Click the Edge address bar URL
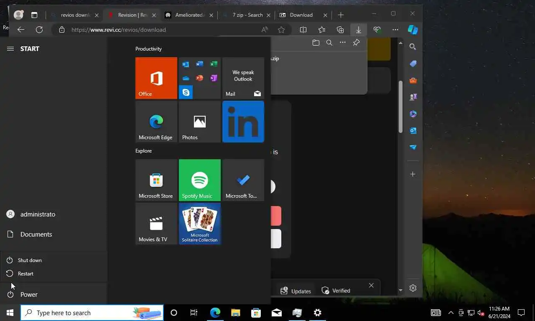 click(119, 30)
